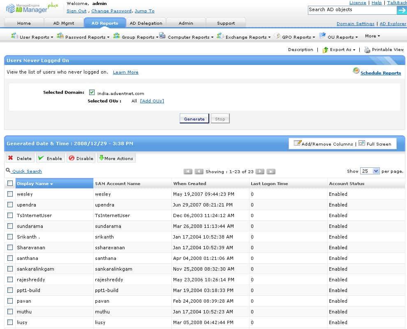
Task: Open the Admin tab
Action: point(186,23)
